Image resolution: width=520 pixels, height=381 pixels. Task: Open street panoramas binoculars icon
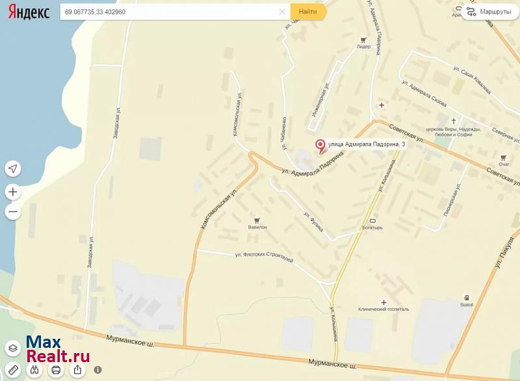[34, 370]
